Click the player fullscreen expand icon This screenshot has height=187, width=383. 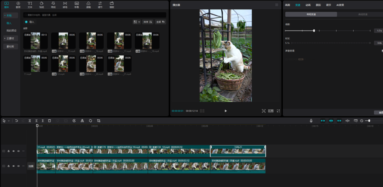click(278, 111)
